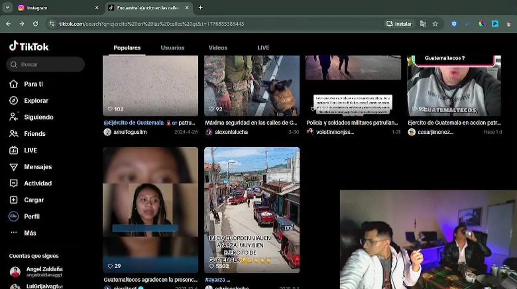Open the Explorar compass section

29,101
